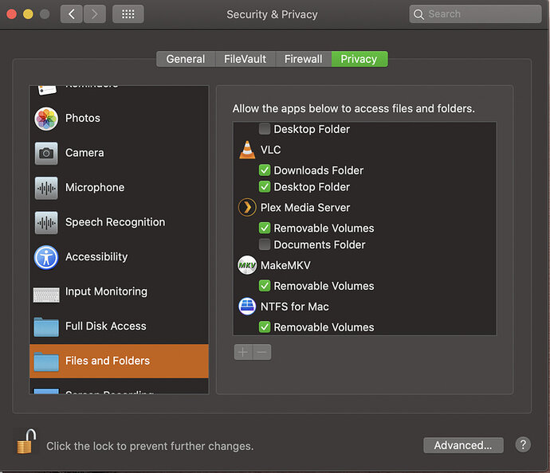The width and height of the screenshot is (550, 473).
Task: Choose the Speech Recognition label
Action: pos(115,222)
